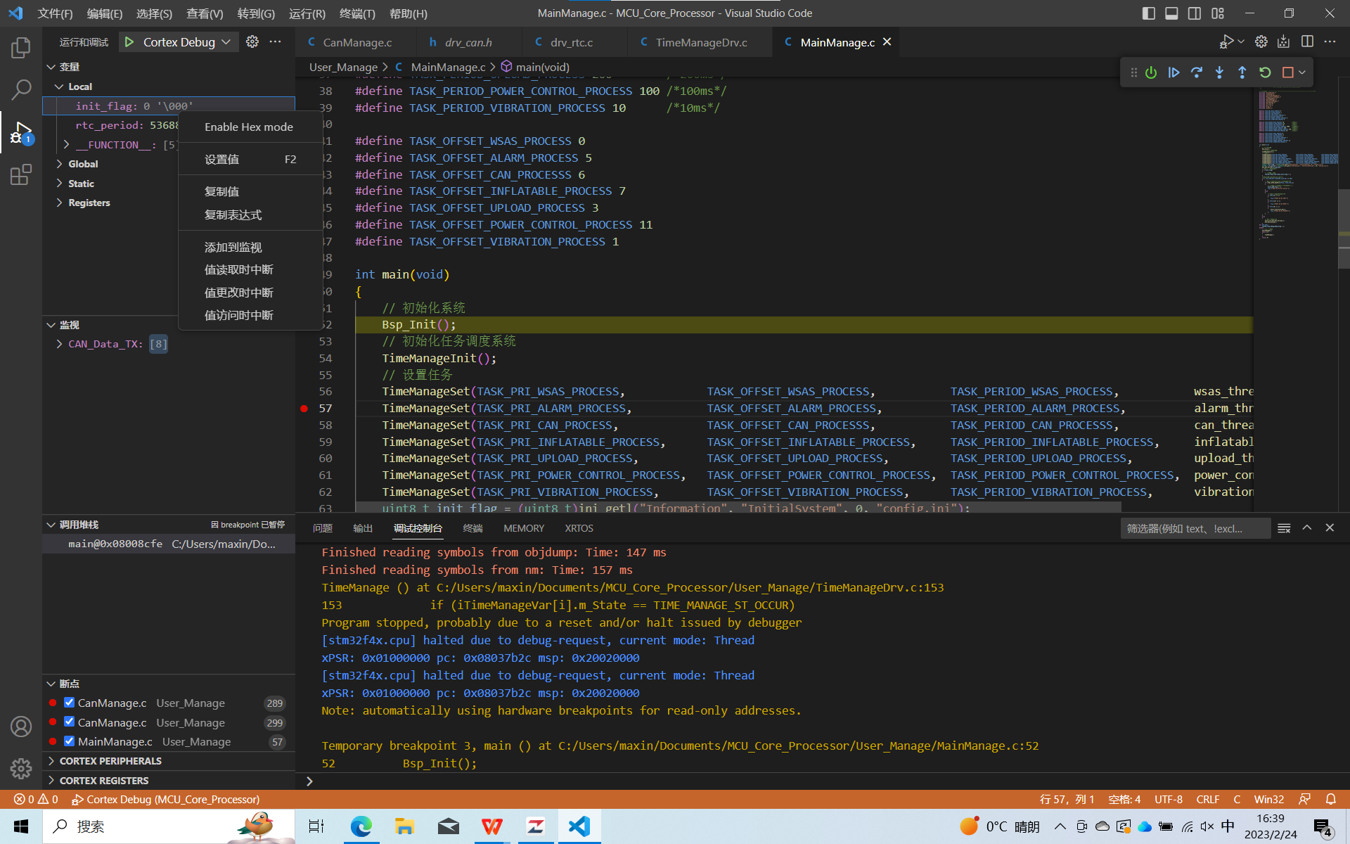Select the Run and Debug icon in activity bar
Viewport: 1350px width, 844px height.
pyautogui.click(x=21, y=132)
